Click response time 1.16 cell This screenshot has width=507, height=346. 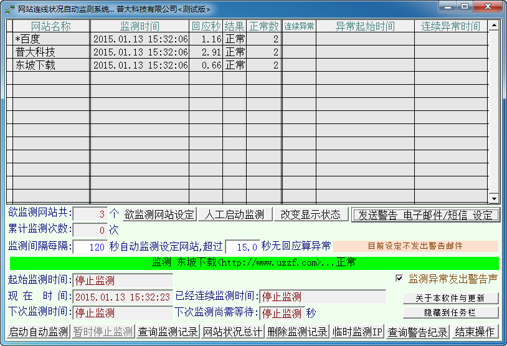pyautogui.click(x=206, y=39)
